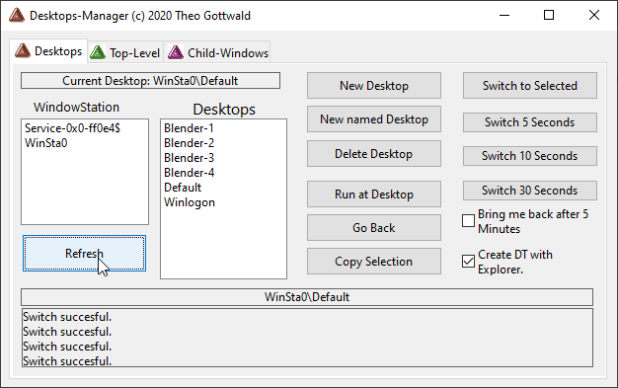The width and height of the screenshot is (618, 388).
Task: Close the Desktops-Manager window
Action: point(594,16)
